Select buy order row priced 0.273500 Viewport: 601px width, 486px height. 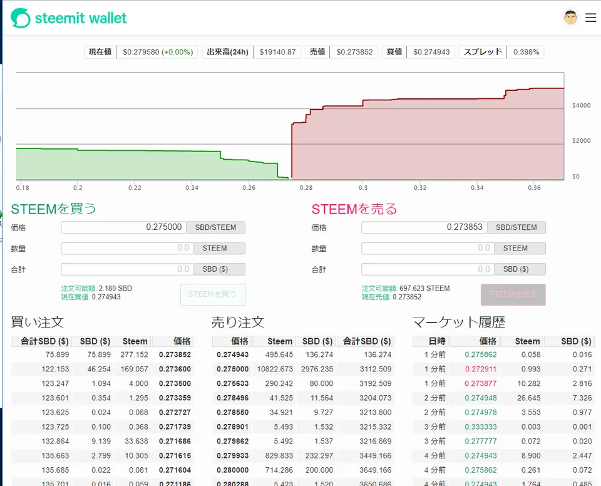(102, 383)
